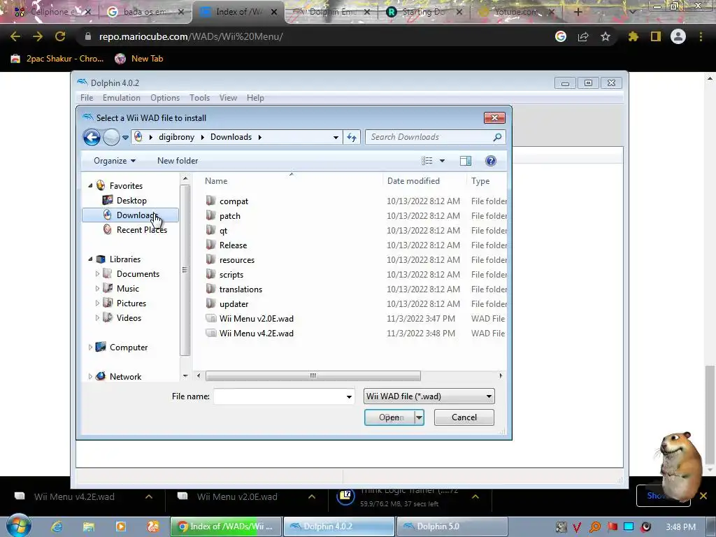Open a new Chrome tab
This screenshot has height=537, width=716.
pos(578,12)
